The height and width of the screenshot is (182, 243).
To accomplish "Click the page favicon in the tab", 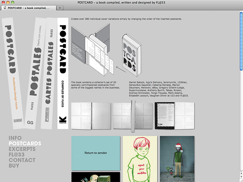I will point(5,8).
